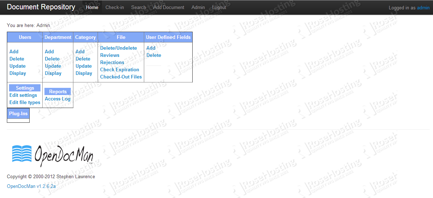
Task: Click the Settings section header
Action: click(x=25, y=88)
